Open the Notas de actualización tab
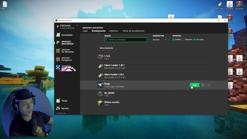The height and width of the screenshot is (139, 247). [x=134, y=31]
